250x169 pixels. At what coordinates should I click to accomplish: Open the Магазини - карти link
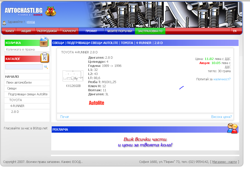tap(224, 162)
